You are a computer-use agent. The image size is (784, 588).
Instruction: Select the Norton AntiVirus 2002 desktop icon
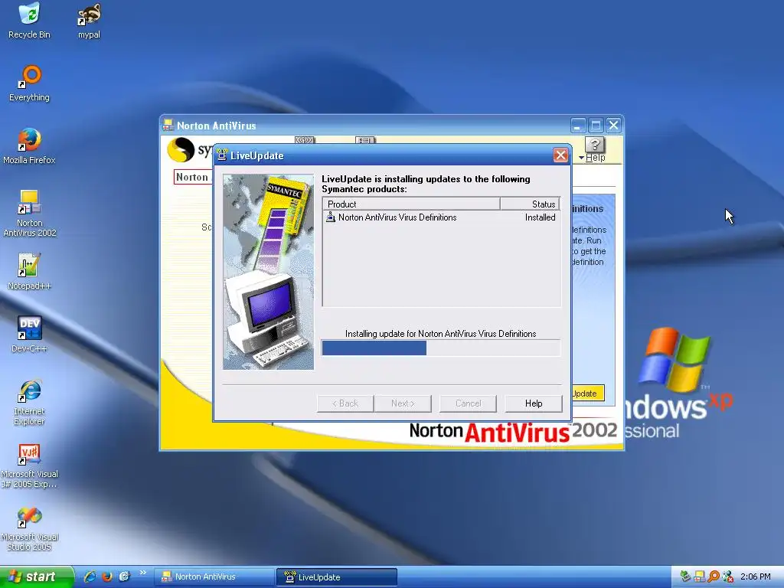(30, 214)
